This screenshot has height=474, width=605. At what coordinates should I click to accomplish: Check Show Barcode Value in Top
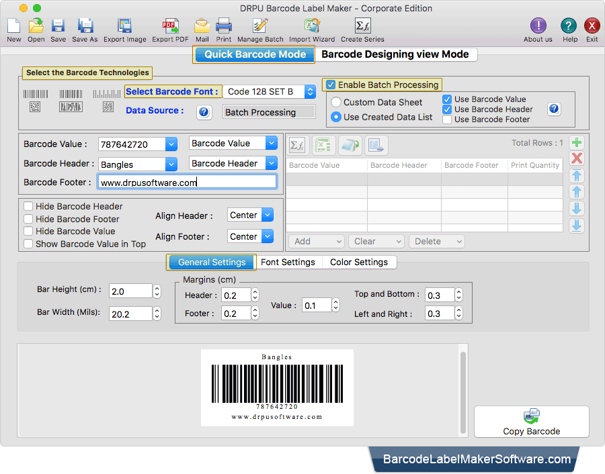[28, 244]
